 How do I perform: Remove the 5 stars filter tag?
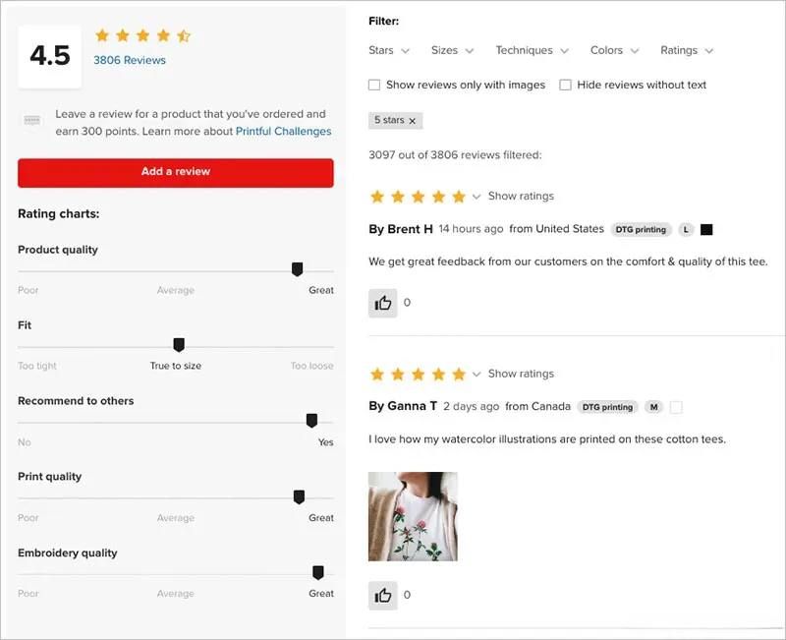point(413,121)
